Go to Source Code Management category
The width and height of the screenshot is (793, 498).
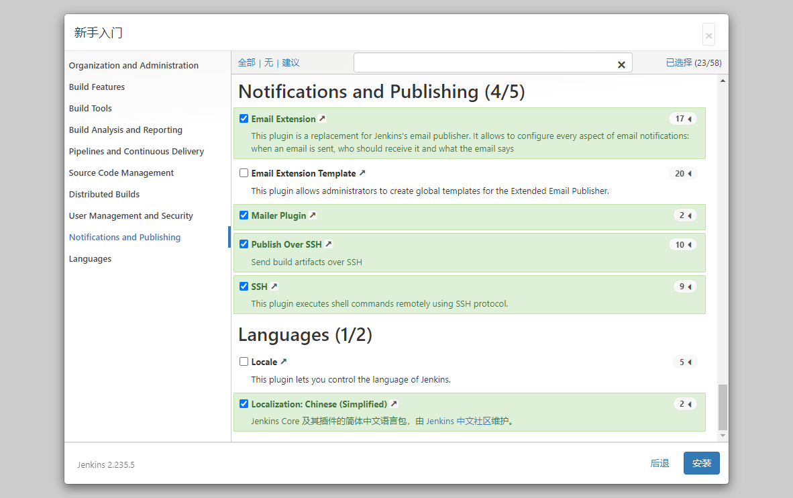121,173
